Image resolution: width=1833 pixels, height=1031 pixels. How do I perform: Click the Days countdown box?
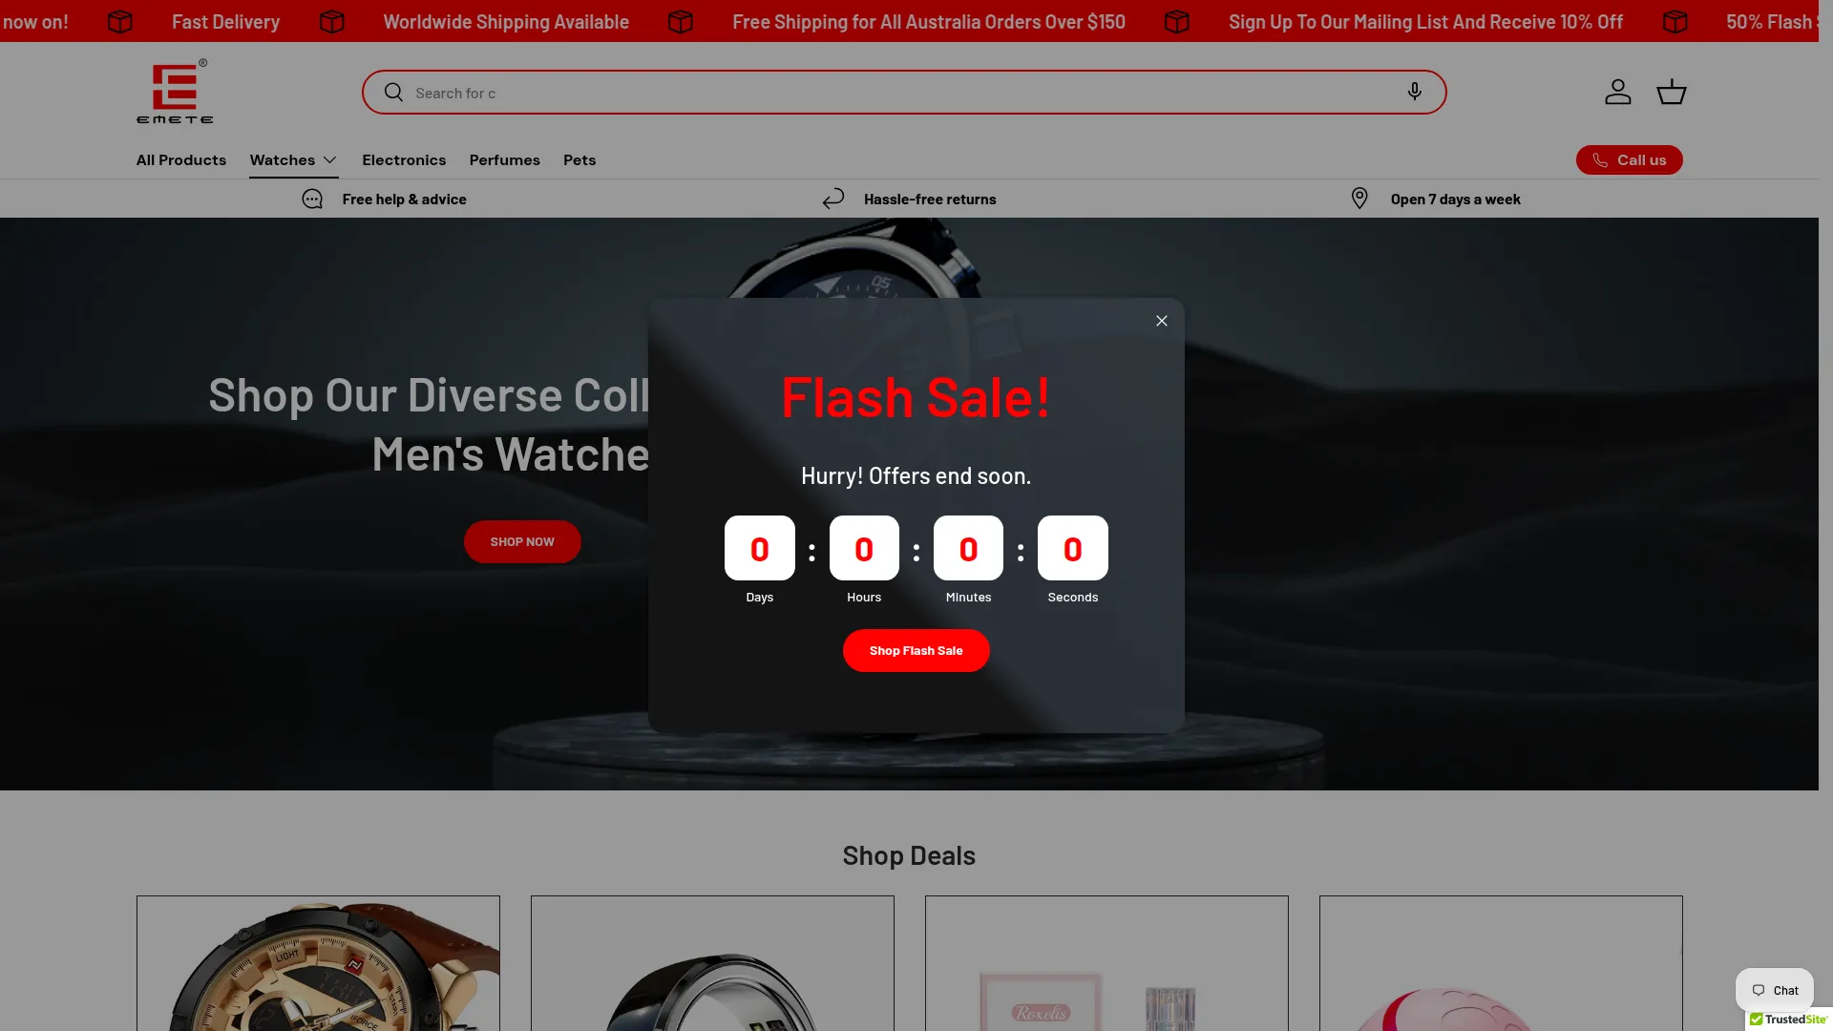click(759, 548)
